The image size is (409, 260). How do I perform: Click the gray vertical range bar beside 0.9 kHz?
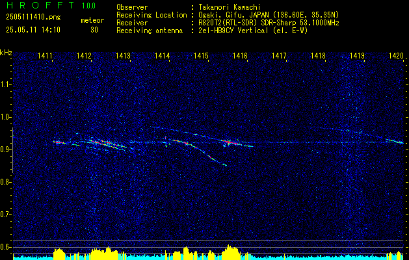[12, 150]
